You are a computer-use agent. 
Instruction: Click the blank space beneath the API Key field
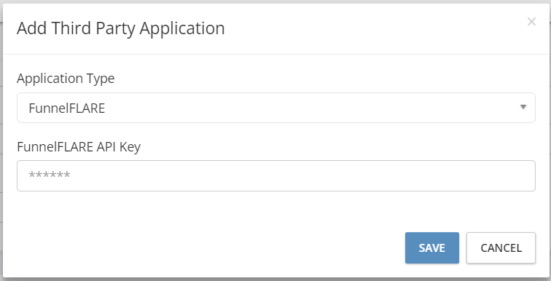(276, 210)
